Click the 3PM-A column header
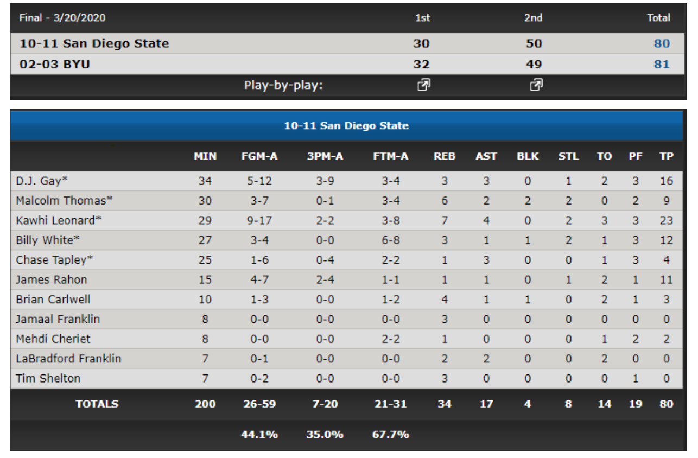698x458 pixels. pyautogui.click(x=325, y=157)
